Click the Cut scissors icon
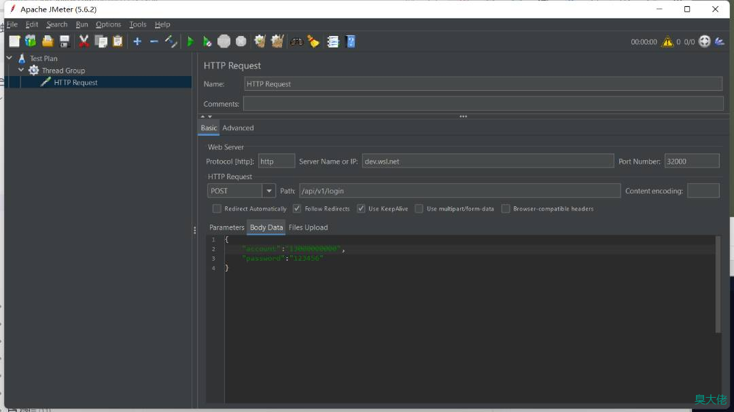The height and width of the screenshot is (412, 734). coord(84,41)
